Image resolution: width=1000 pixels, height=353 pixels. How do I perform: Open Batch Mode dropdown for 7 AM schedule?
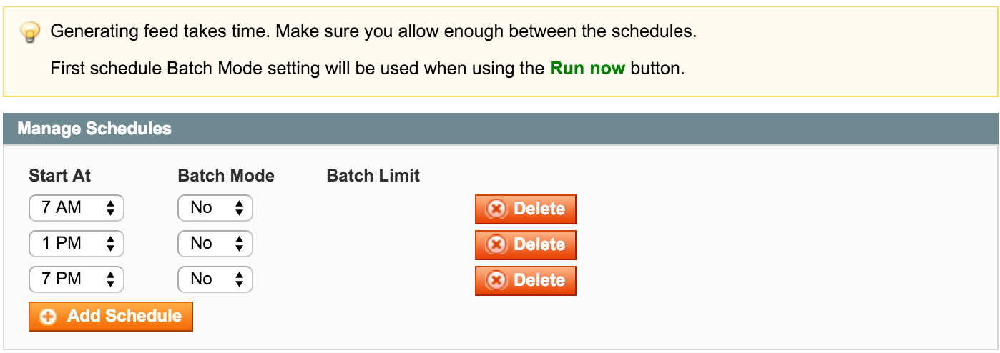pos(215,208)
